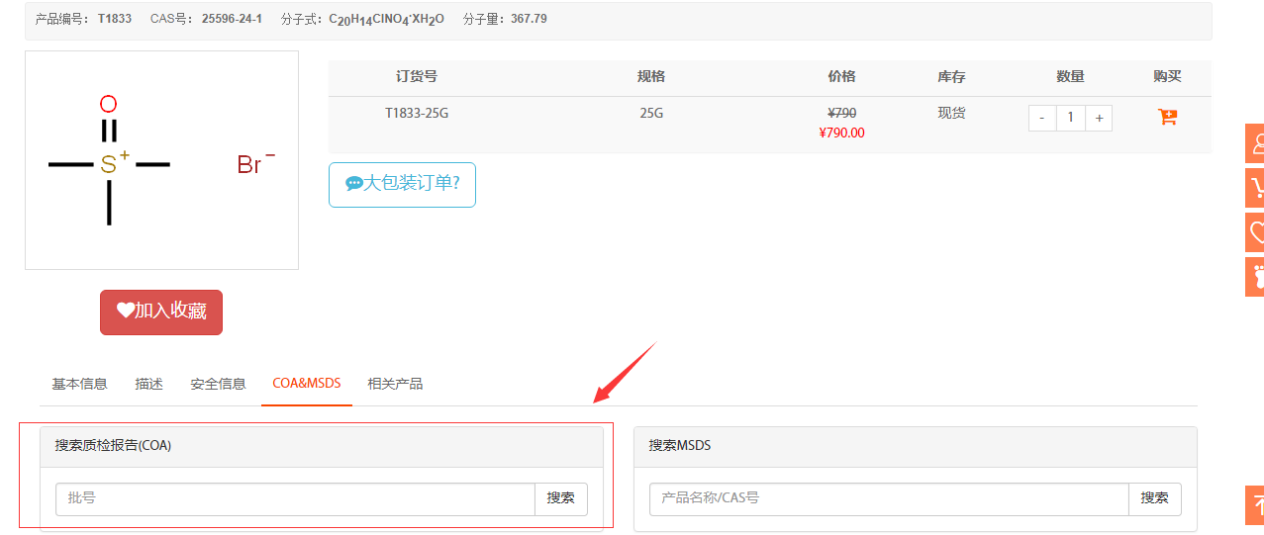
Task: Switch to the 基本信息 tab
Action: (79, 384)
